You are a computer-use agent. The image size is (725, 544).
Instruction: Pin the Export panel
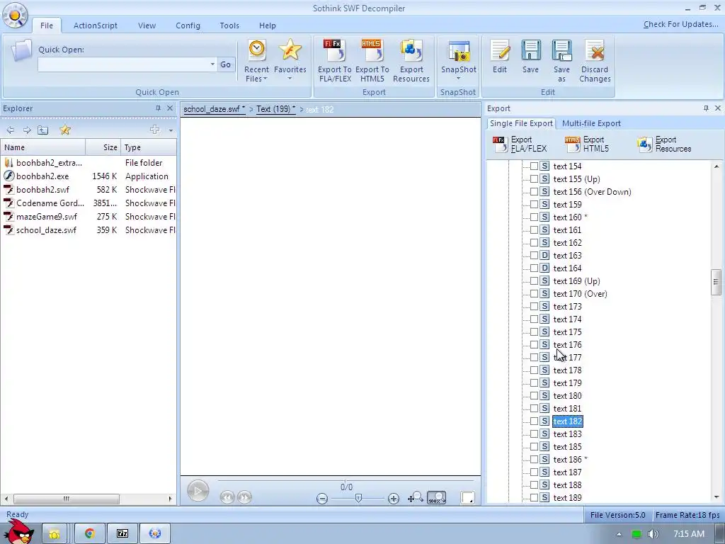(x=706, y=108)
